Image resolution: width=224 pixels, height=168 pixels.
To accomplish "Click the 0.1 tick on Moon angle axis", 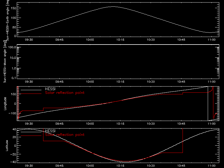I will (14, 78).
